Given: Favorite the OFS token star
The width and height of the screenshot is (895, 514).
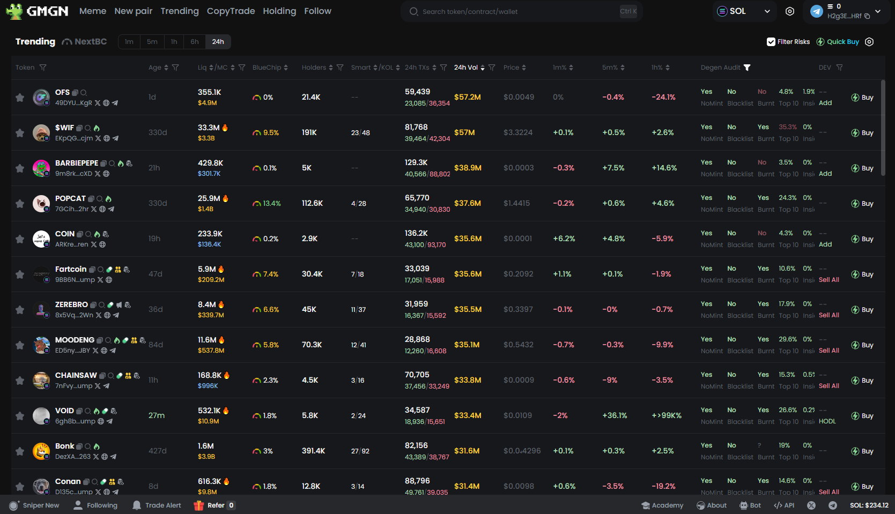Looking at the screenshot, I should click(20, 98).
